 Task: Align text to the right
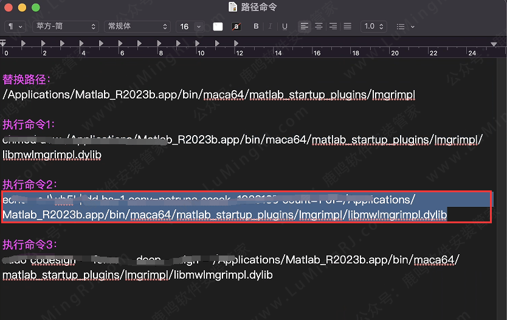(x=333, y=26)
